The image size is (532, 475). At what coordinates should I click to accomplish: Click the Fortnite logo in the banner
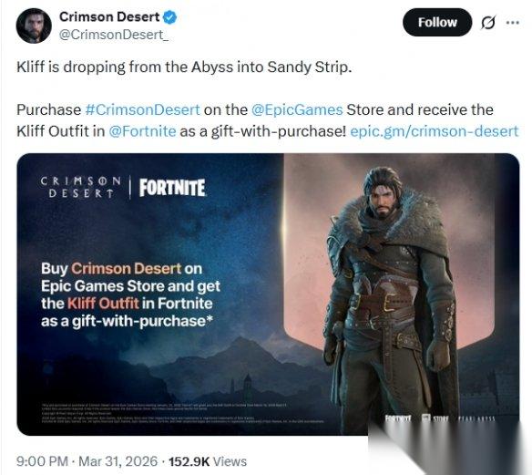(x=172, y=188)
